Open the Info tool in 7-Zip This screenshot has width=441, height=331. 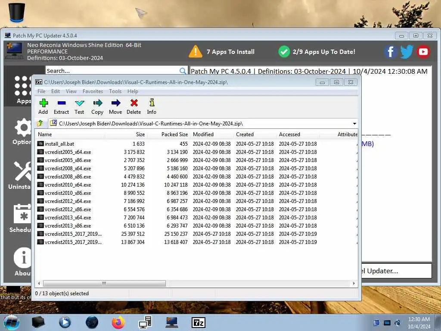click(x=152, y=106)
